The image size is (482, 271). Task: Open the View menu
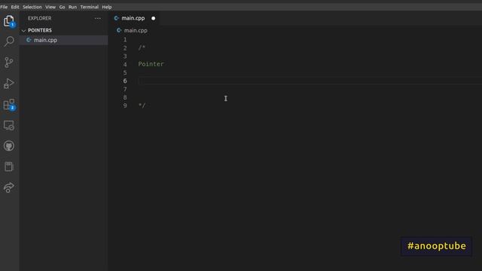50,7
